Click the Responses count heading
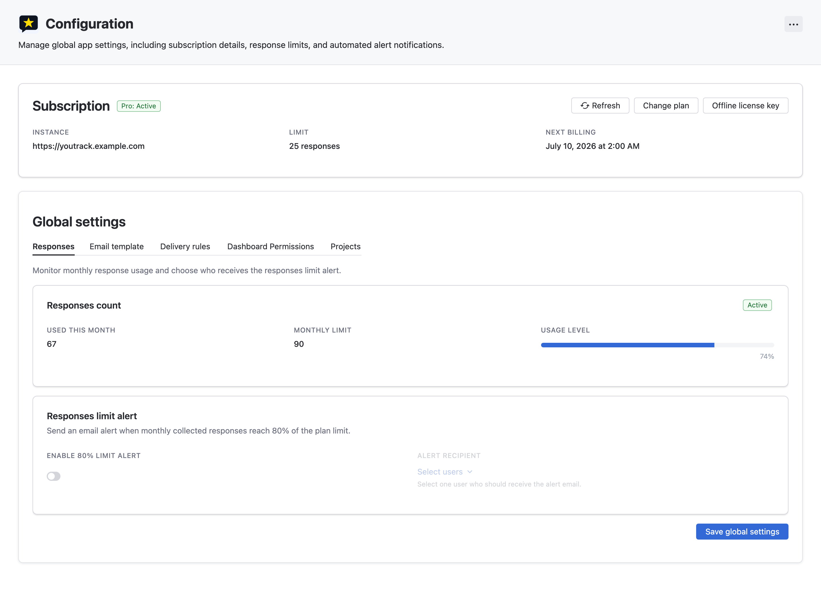This screenshot has width=821, height=616. (84, 306)
